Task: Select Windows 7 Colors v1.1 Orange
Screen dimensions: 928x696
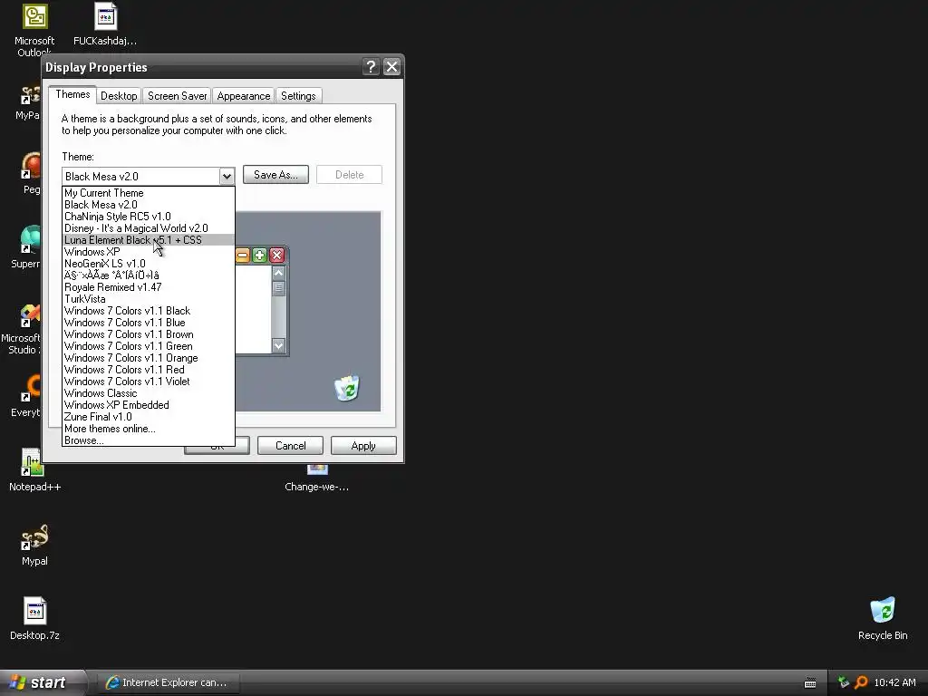Action: pos(149,358)
